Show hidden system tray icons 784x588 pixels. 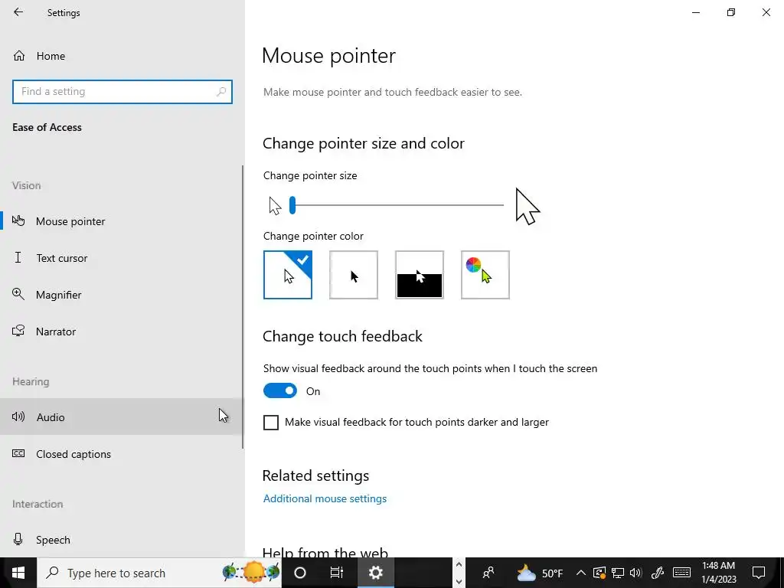(580, 573)
